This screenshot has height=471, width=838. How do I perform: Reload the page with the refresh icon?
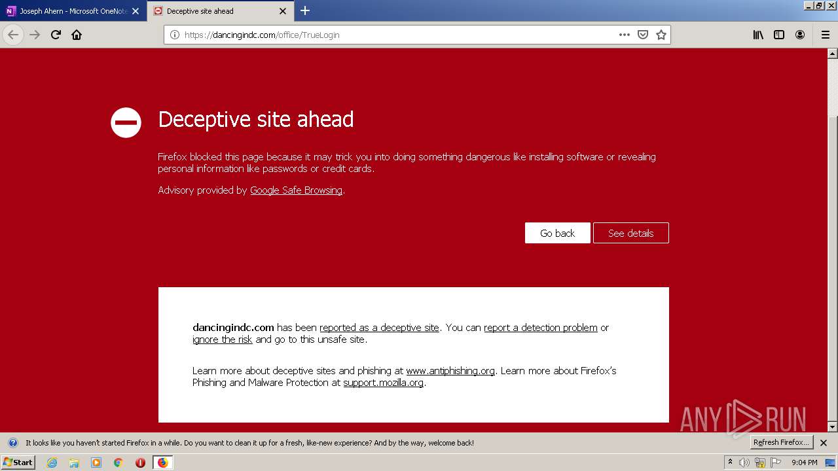(56, 35)
